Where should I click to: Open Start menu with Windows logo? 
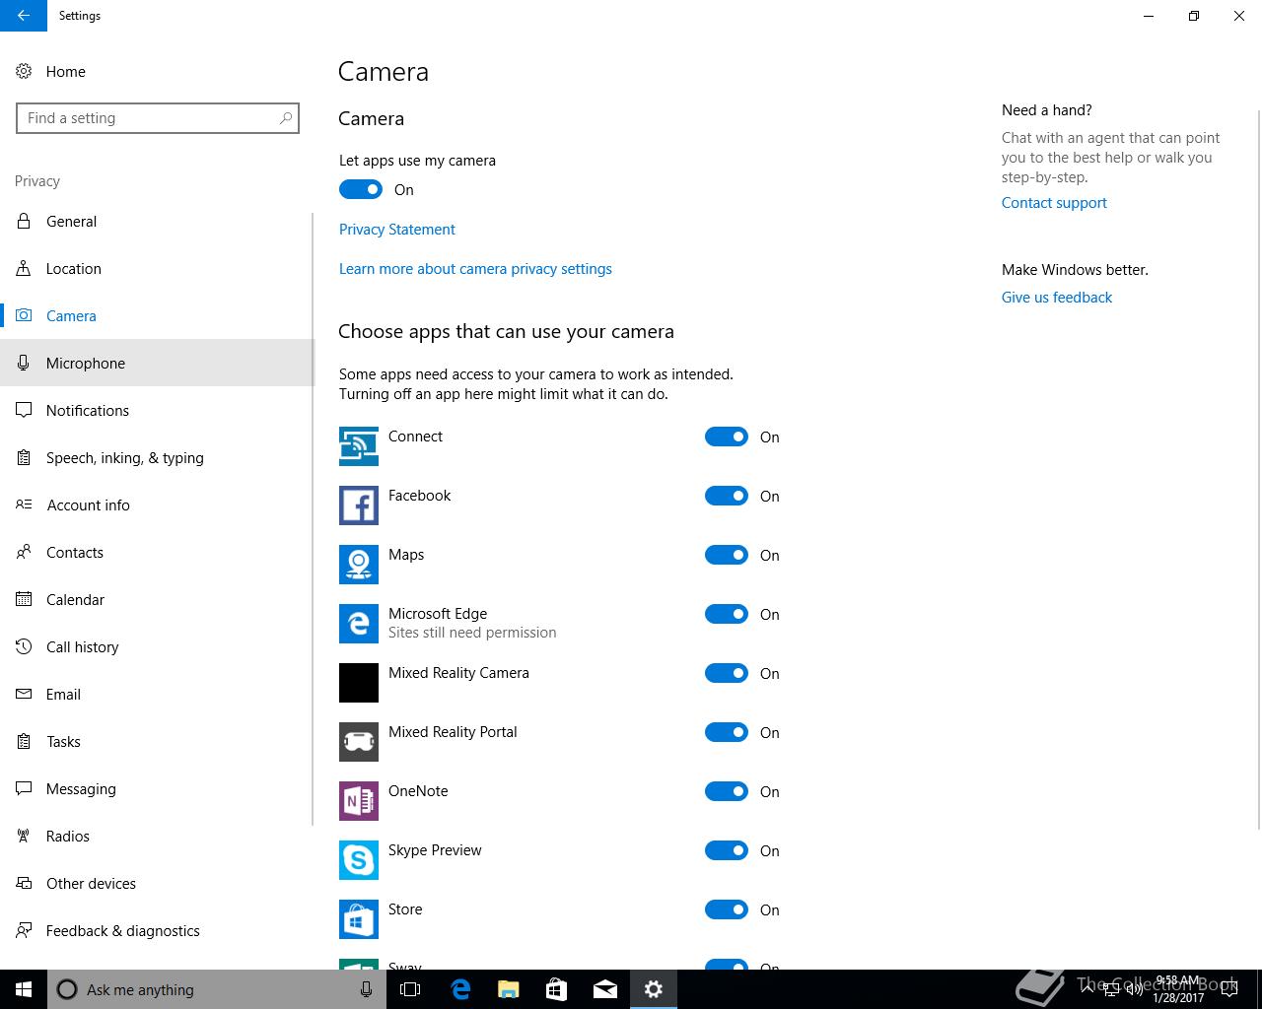(x=24, y=989)
